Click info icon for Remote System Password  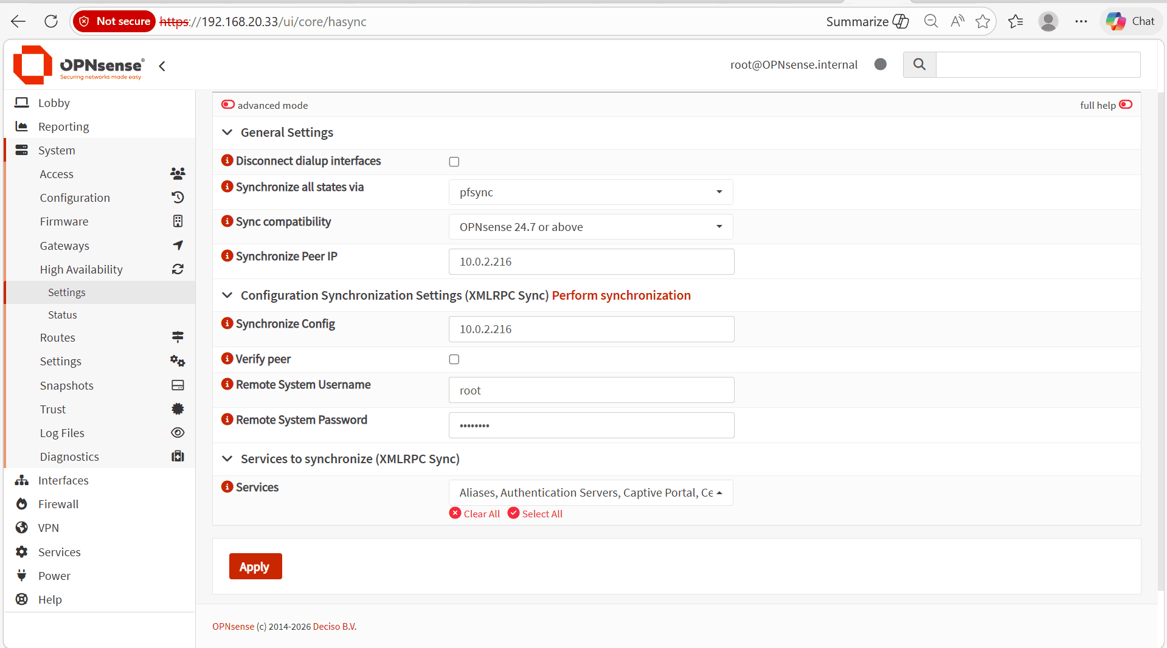tap(227, 419)
